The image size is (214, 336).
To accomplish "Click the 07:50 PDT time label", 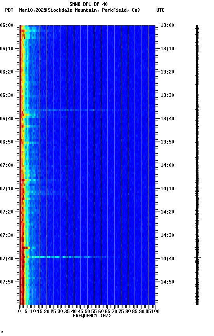I will [x=7, y=282].
